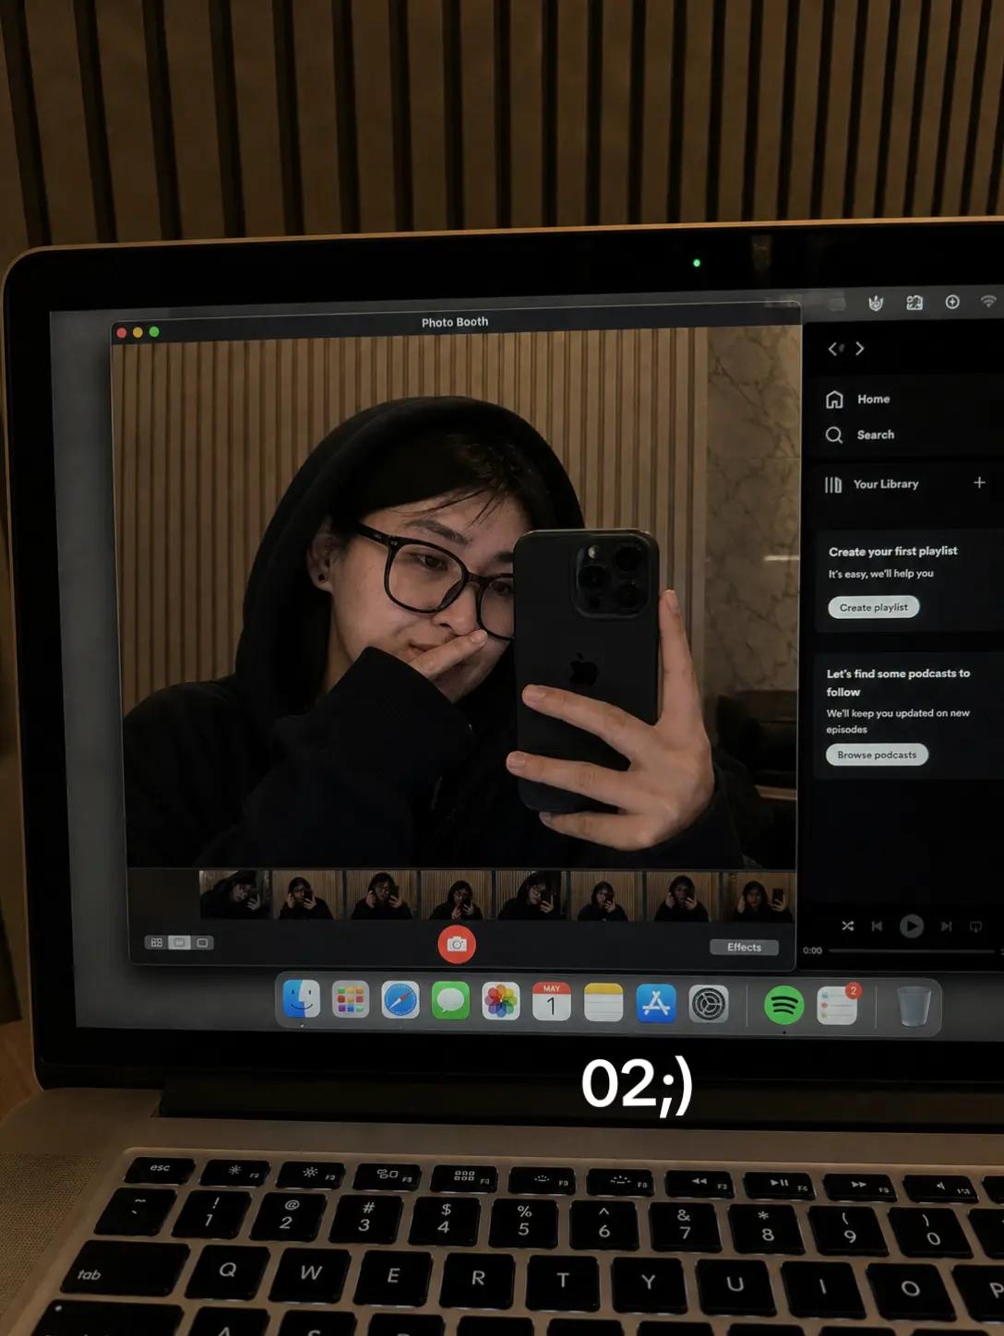The width and height of the screenshot is (1004, 1336).
Task: Click the Browse podcasts button
Action: [877, 755]
